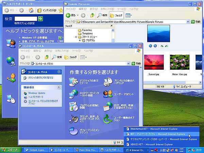This screenshot has width=204, height=153.
Task: Click Up folder icon in Sample Pictures toolbar
Action: point(92,15)
